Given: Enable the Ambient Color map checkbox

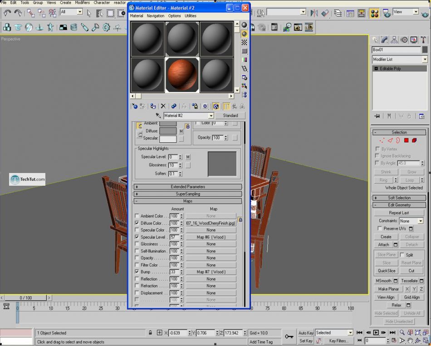Looking at the screenshot, I should (137, 216).
